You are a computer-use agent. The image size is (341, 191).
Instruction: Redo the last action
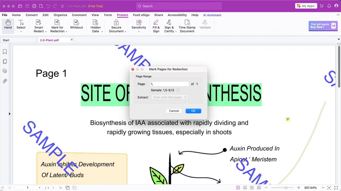pos(55,6)
